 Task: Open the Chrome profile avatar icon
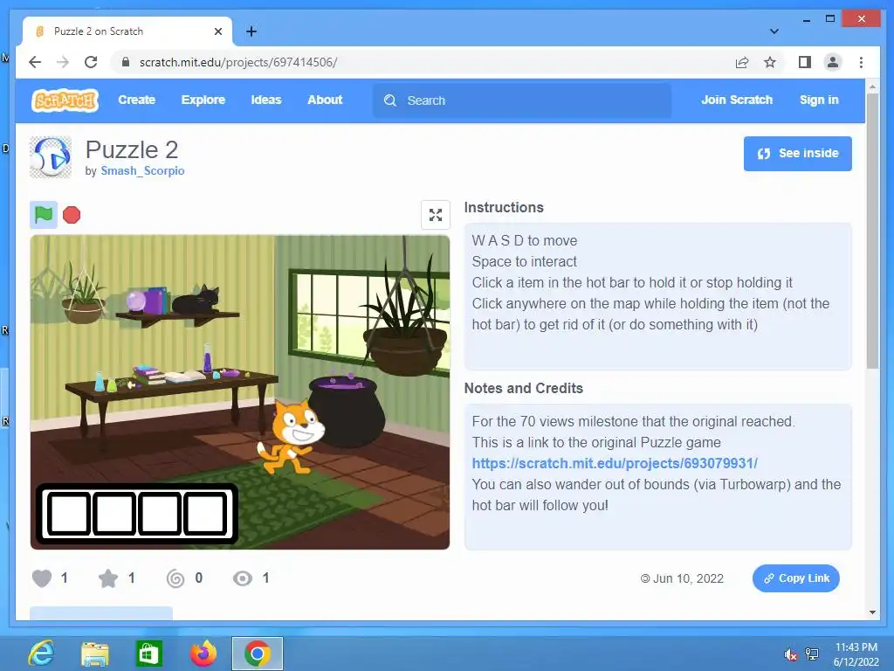point(832,62)
